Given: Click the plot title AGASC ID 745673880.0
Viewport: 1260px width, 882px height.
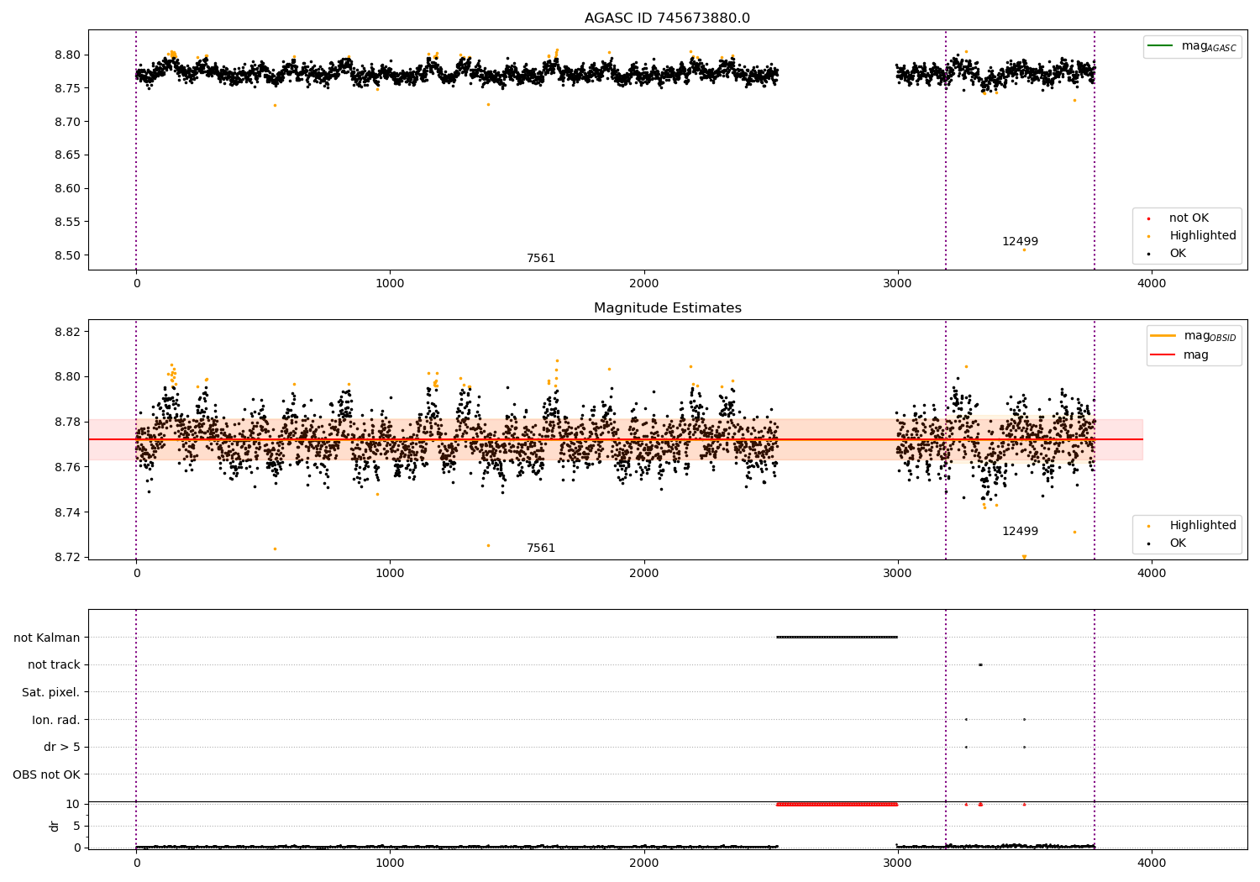Looking at the screenshot, I should pyautogui.click(x=667, y=18).
